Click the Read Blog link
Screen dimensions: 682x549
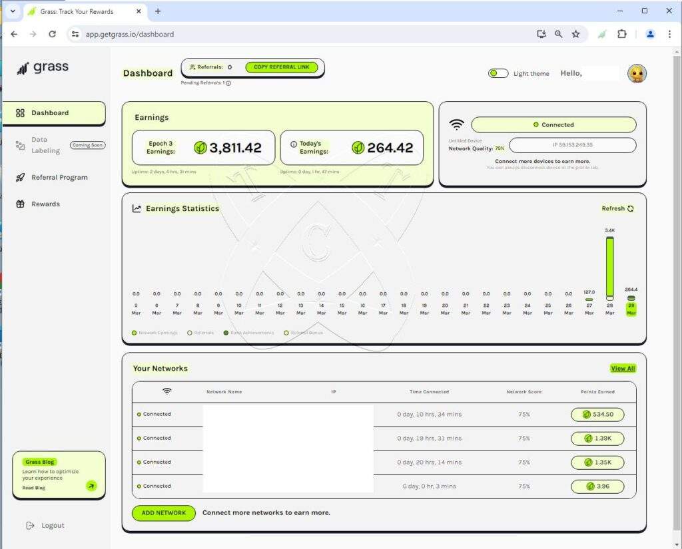pos(34,488)
